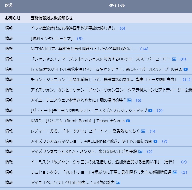
Task: Open post ドラマ韓流時代にも後進国型放送事故
Action: (x=73, y=28)
